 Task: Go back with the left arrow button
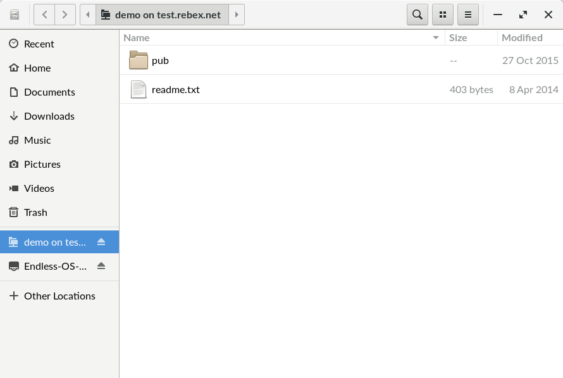click(x=44, y=15)
